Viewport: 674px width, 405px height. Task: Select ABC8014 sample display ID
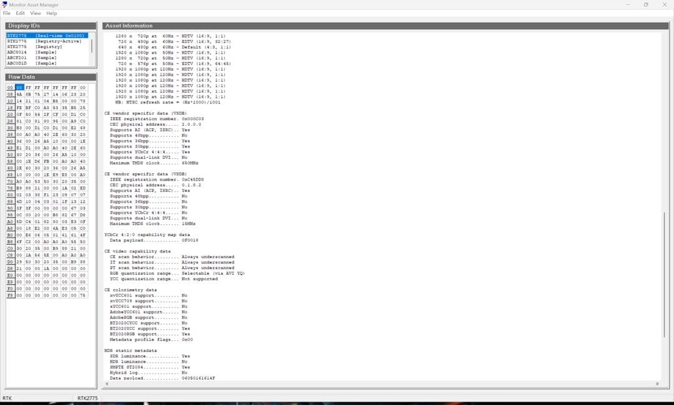(x=32, y=52)
